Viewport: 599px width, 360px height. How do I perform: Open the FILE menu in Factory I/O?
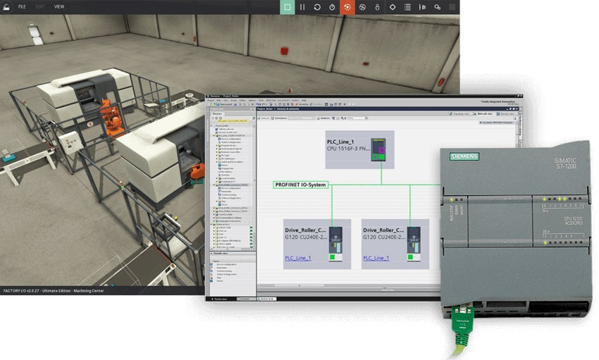coord(22,6)
